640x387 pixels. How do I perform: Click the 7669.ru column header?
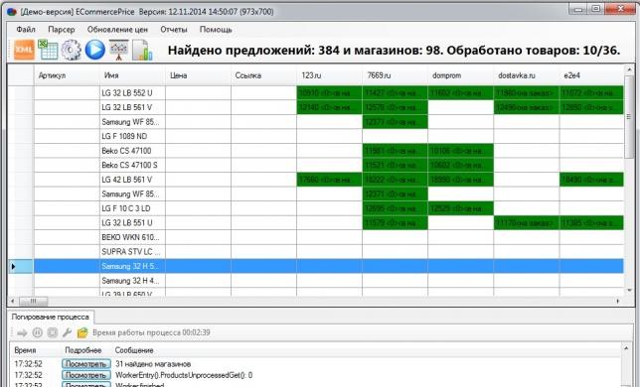coord(396,75)
